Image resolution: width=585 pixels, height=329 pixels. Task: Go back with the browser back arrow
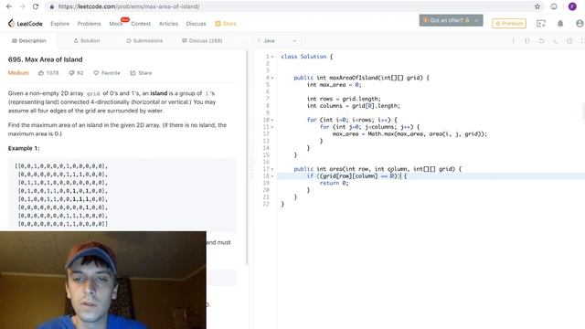9,6
